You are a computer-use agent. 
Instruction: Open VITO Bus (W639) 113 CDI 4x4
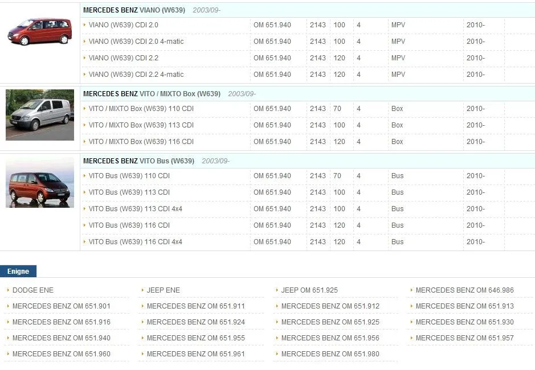coord(136,209)
